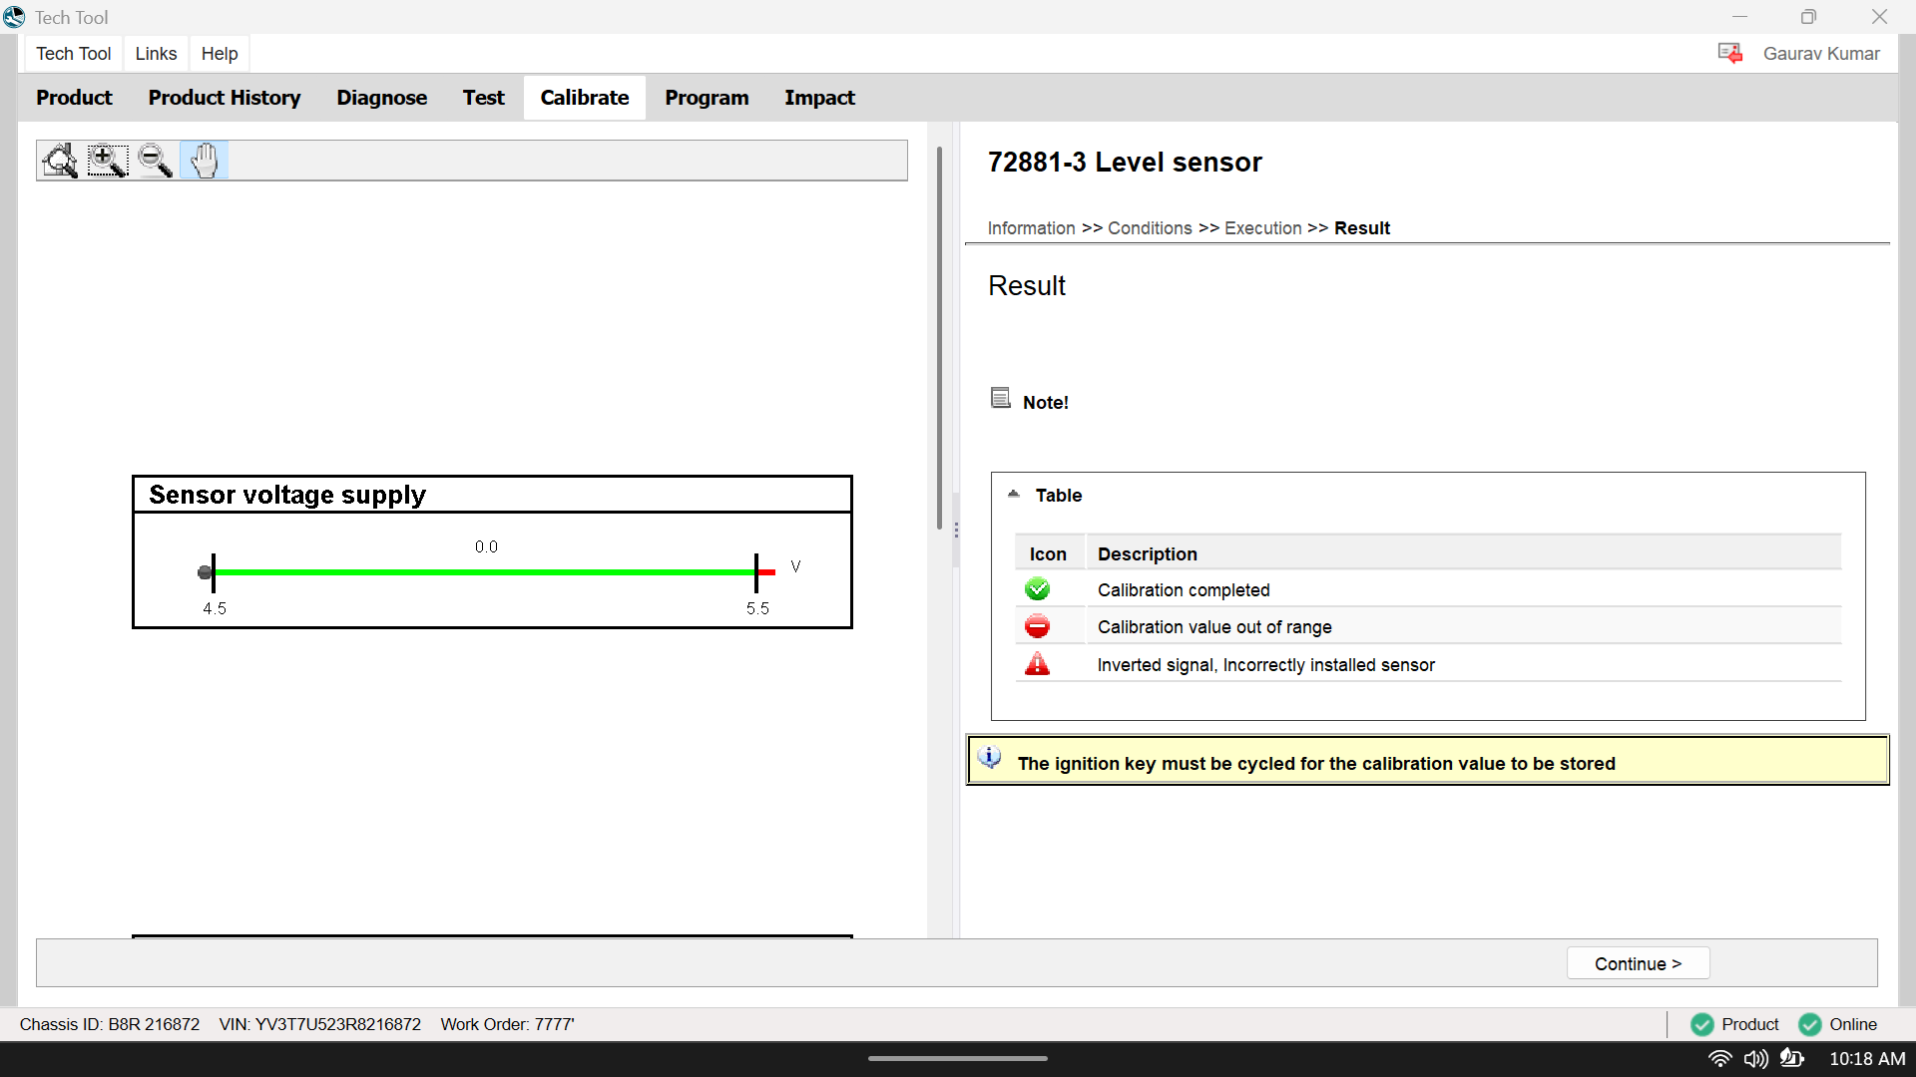Switch to the Impact tab
This screenshot has height=1077, width=1916.
(819, 98)
